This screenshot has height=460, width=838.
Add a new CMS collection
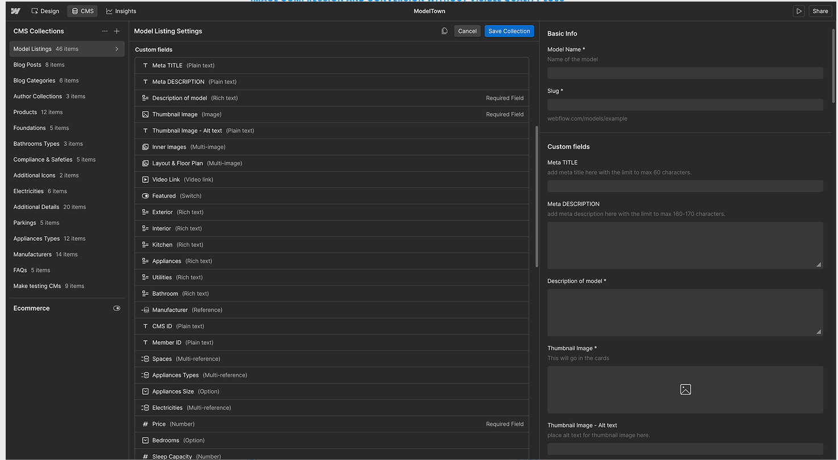[x=117, y=31]
